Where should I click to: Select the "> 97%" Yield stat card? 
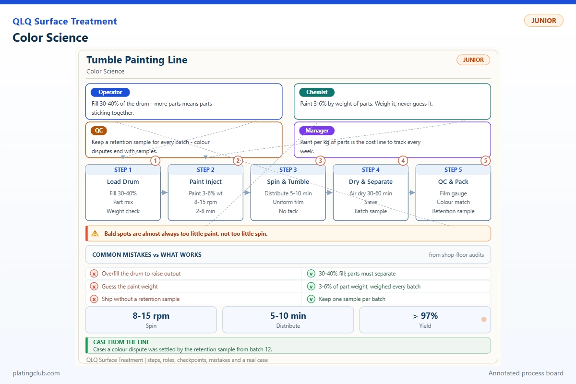coord(425,320)
